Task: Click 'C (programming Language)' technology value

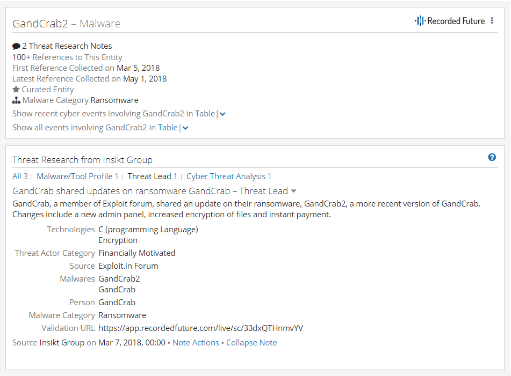Action: click(148, 230)
